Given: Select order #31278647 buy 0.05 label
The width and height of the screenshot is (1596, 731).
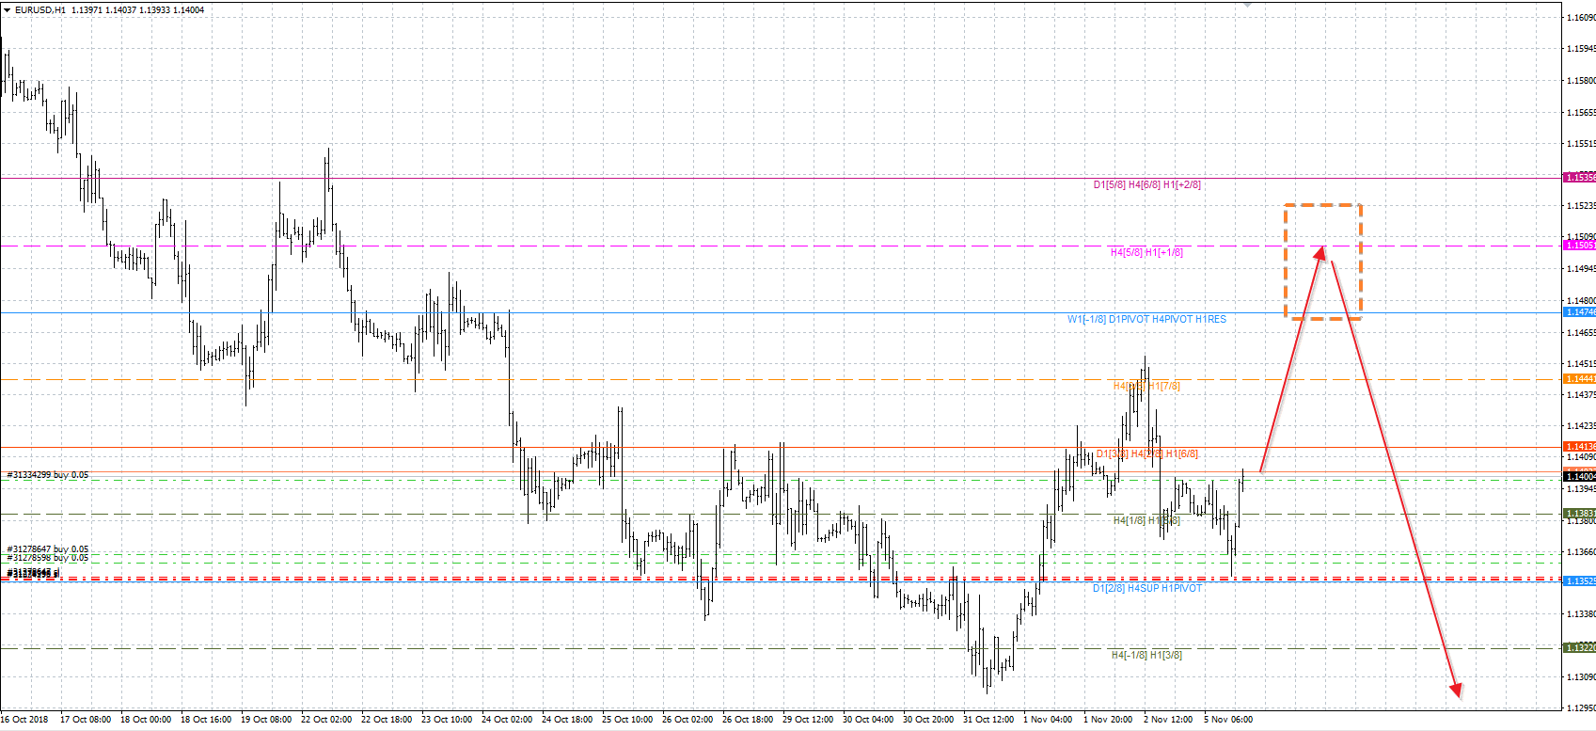Looking at the screenshot, I should [48, 548].
